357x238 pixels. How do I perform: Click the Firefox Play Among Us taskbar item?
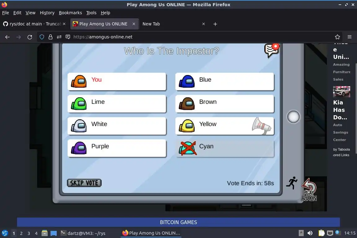click(x=151, y=233)
